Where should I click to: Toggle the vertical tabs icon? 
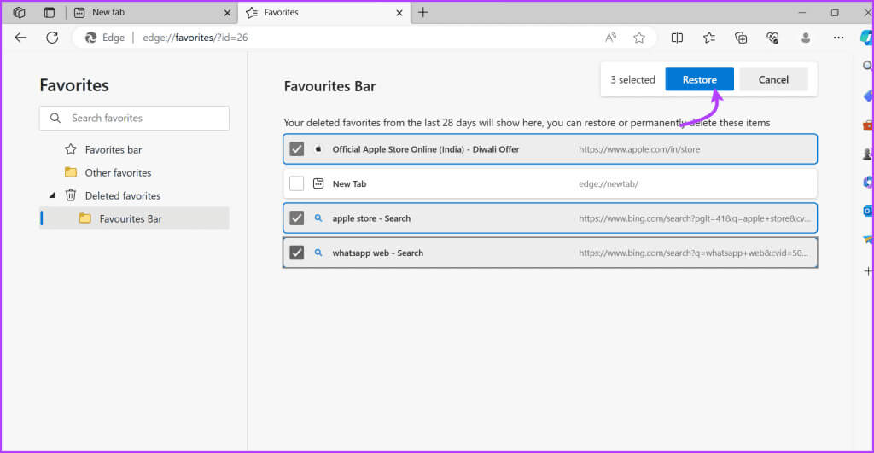click(x=50, y=12)
